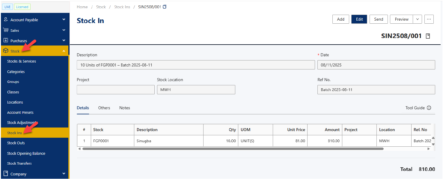Open Stocks & Services submenu item
The height and width of the screenshot is (179, 443).
pyautogui.click(x=22, y=61)
